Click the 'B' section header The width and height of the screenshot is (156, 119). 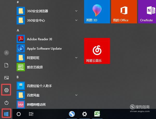pyautogui.click(x=18, y=77)
